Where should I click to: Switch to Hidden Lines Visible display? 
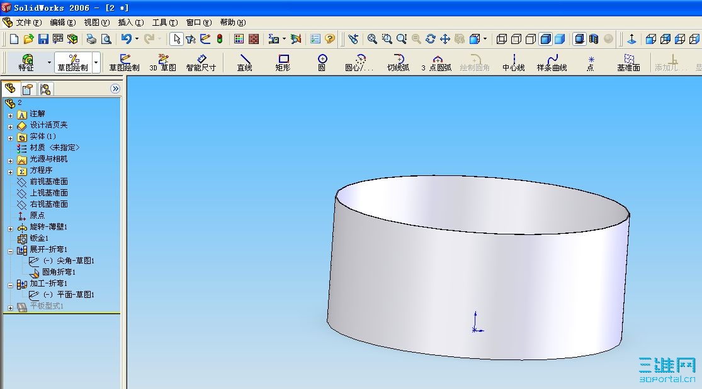pyautogui.click(x=516, y=40)
